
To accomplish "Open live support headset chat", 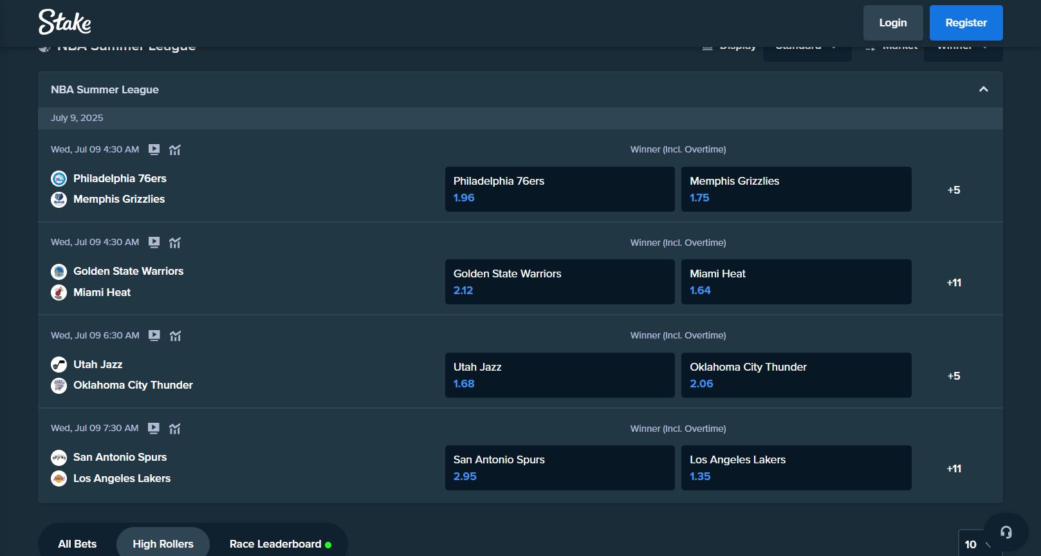I will 1006,532.
